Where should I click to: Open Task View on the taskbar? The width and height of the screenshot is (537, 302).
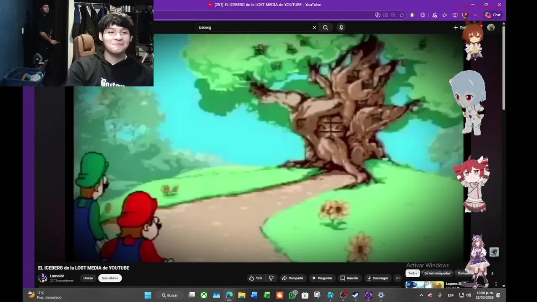coord(191,295)
